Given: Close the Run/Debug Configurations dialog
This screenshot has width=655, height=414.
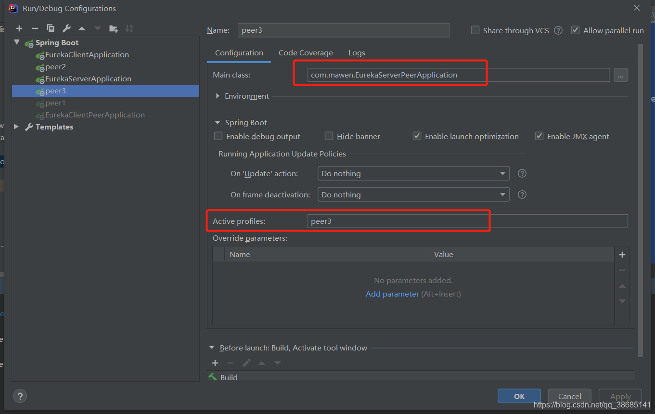Looking at the screenshot, I should [637, 8].
